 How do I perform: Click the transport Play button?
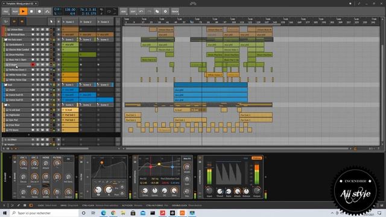click(x=23, y=11)
